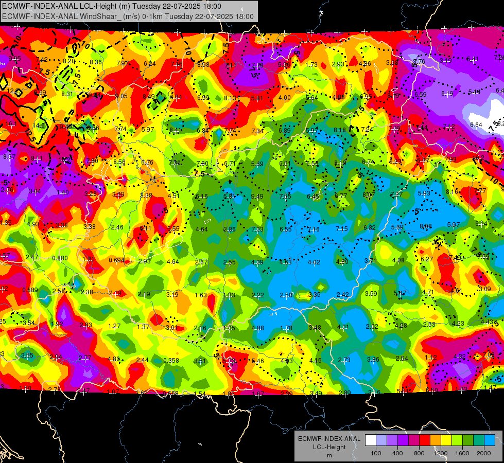Pick the magenta legend swatch

[x=414, y=440]
